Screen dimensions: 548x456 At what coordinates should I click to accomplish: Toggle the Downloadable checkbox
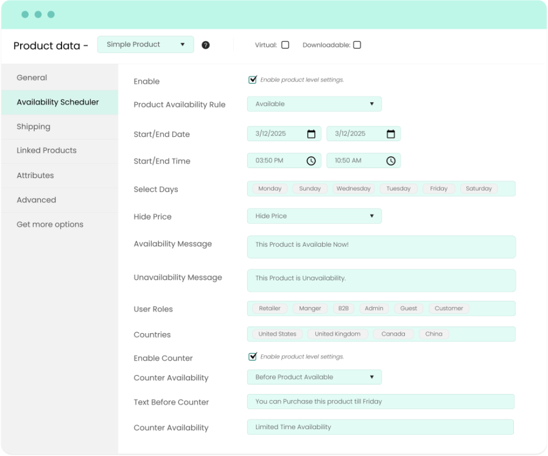click(x=357, y=45)
